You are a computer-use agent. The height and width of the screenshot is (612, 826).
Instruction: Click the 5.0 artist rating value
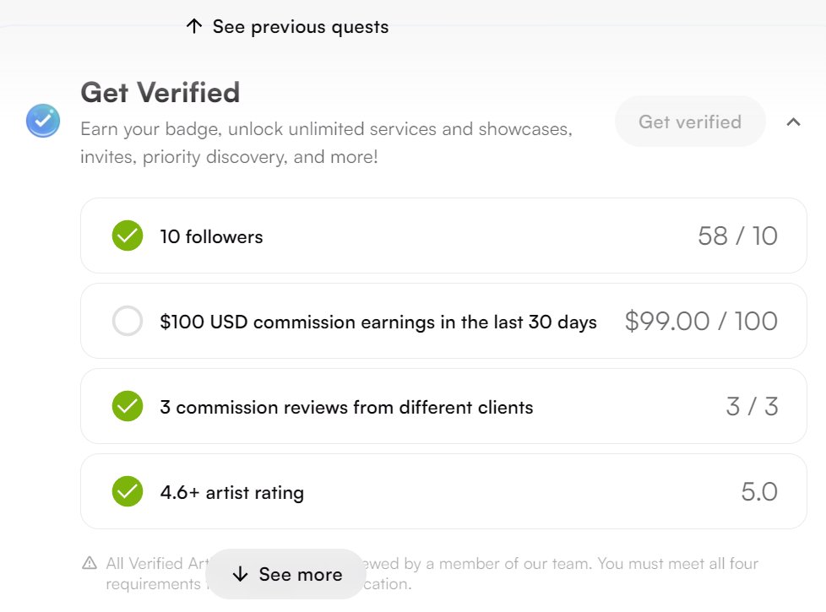point(759,491)
